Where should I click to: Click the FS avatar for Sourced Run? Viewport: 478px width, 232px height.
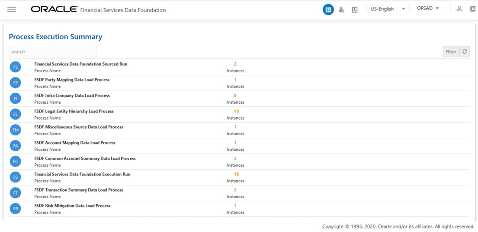tap(15, 67)
